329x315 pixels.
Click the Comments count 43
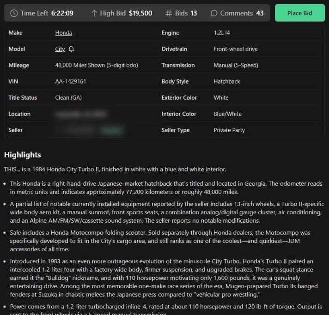click(x=260, y=13)
